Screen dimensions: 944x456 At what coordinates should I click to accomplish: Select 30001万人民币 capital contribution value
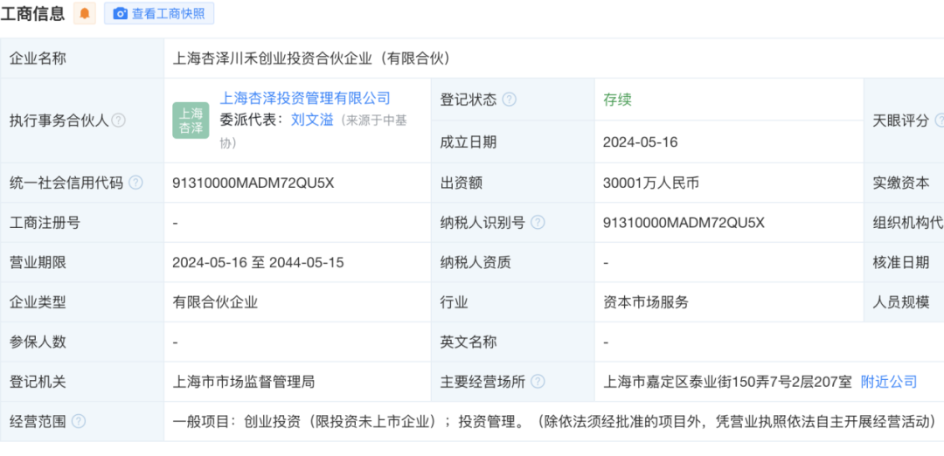coord(651,183)
